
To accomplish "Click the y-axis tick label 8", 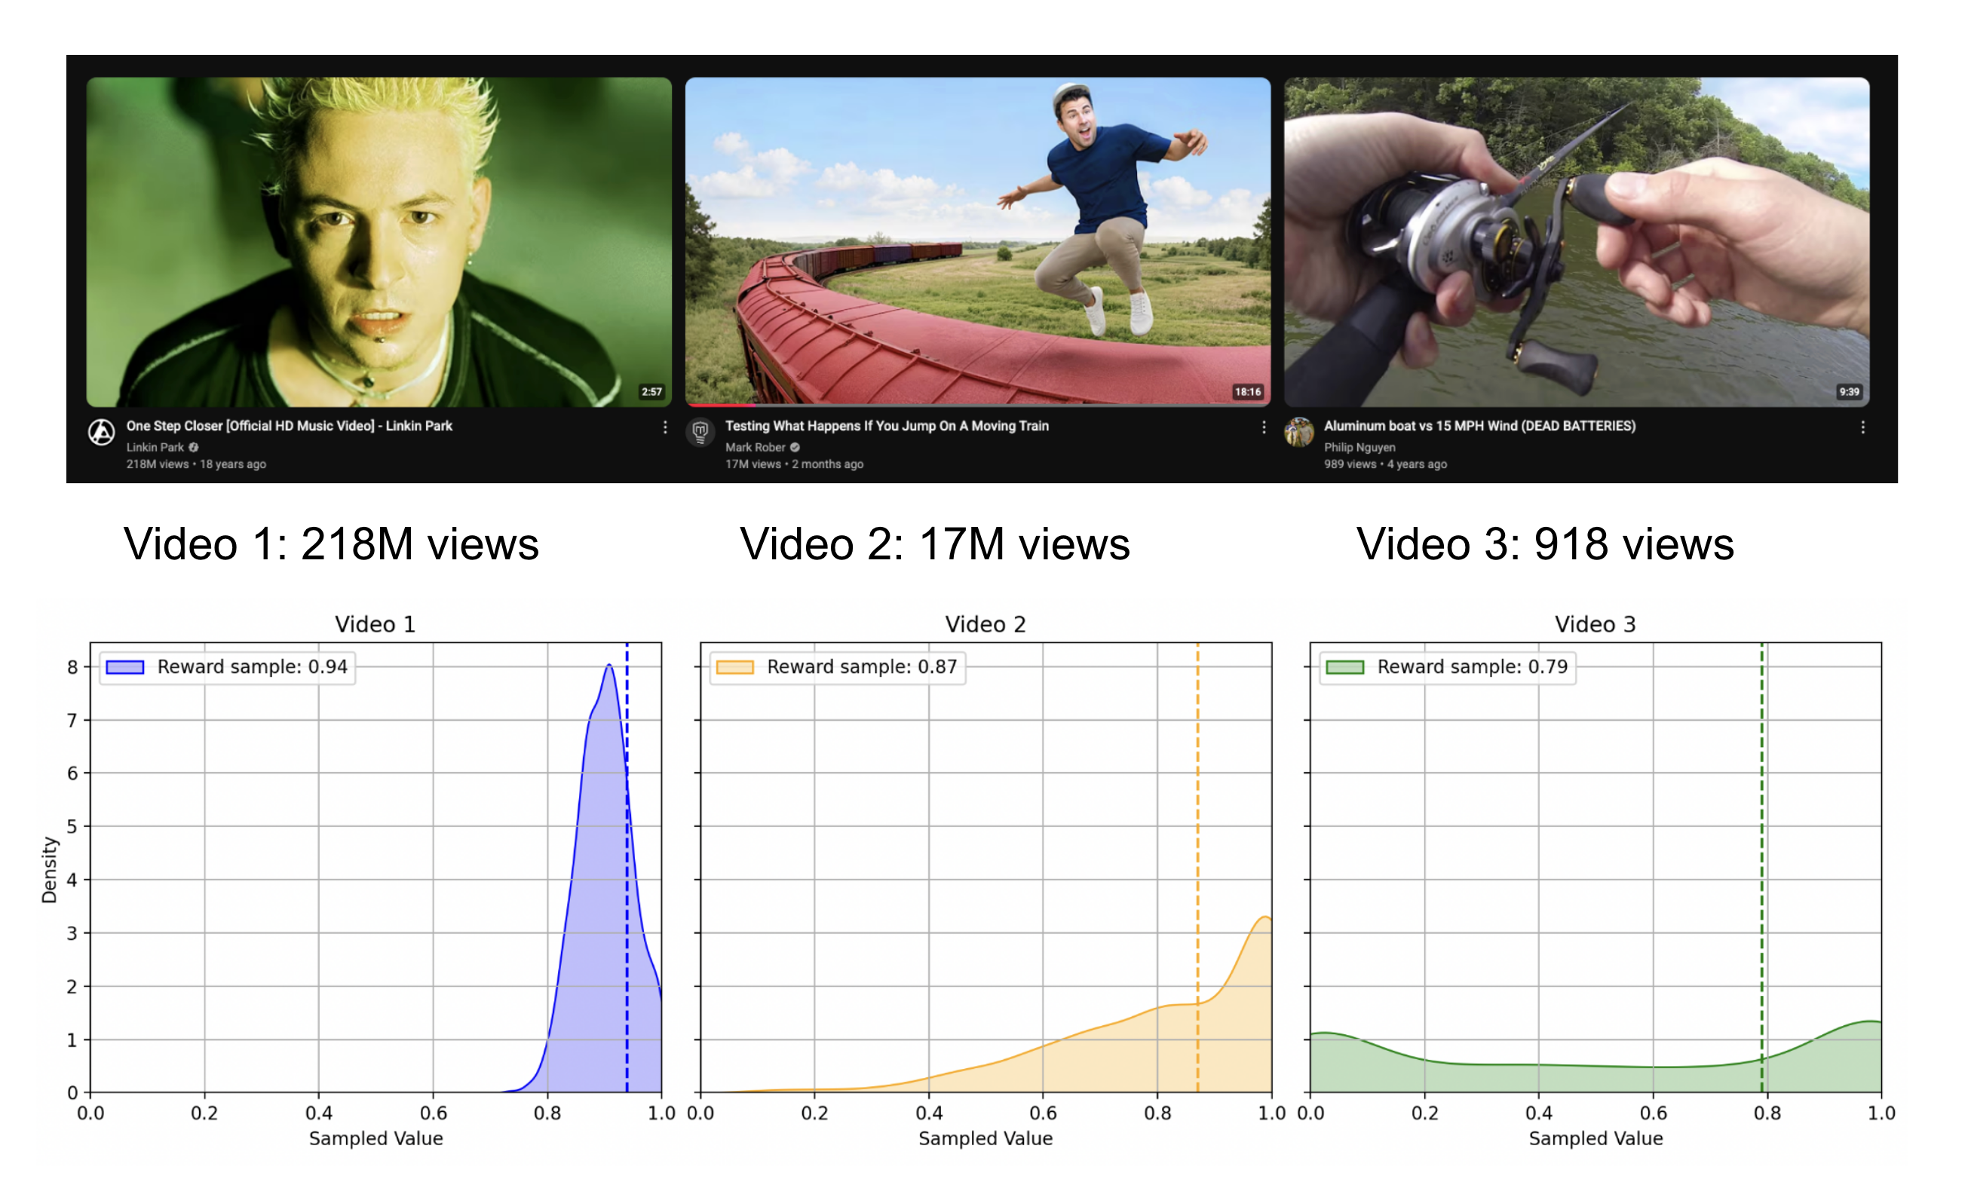I will 72,667.
